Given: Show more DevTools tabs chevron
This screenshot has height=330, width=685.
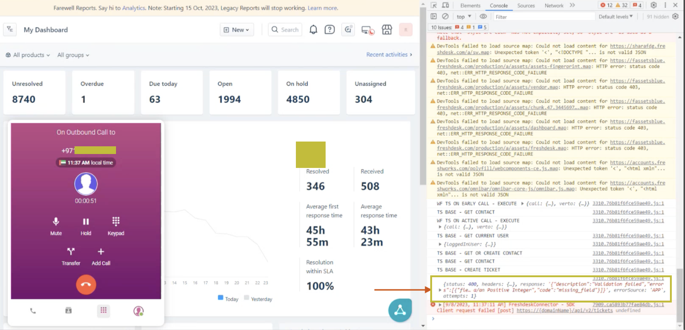Looking at the screenshot, I should 572,5.
